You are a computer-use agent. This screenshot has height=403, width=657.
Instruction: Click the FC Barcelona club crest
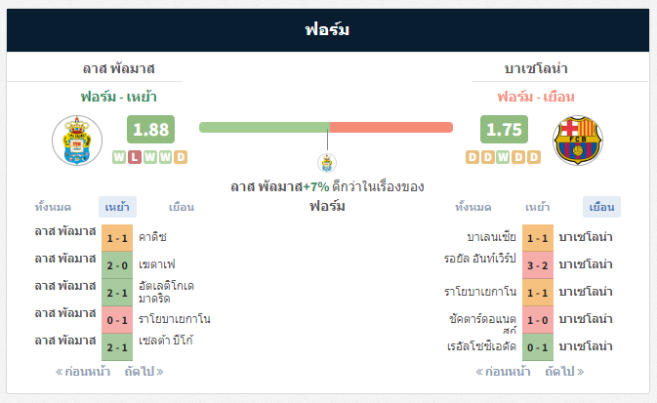click(x=578, y=141)
